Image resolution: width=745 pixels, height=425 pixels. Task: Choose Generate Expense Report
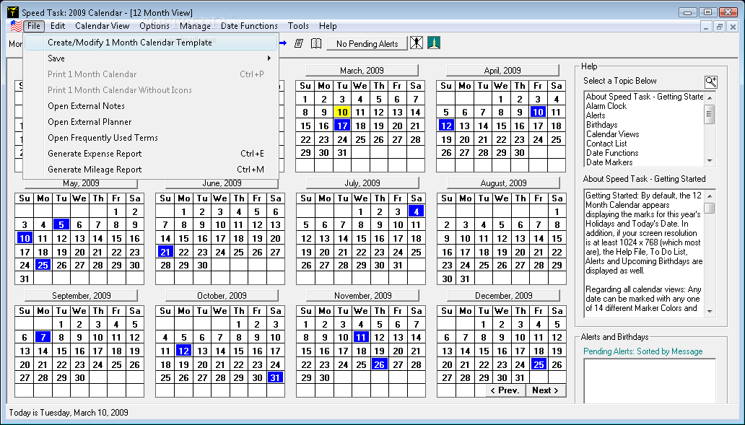pyautogui.click(x=150, y=154)
